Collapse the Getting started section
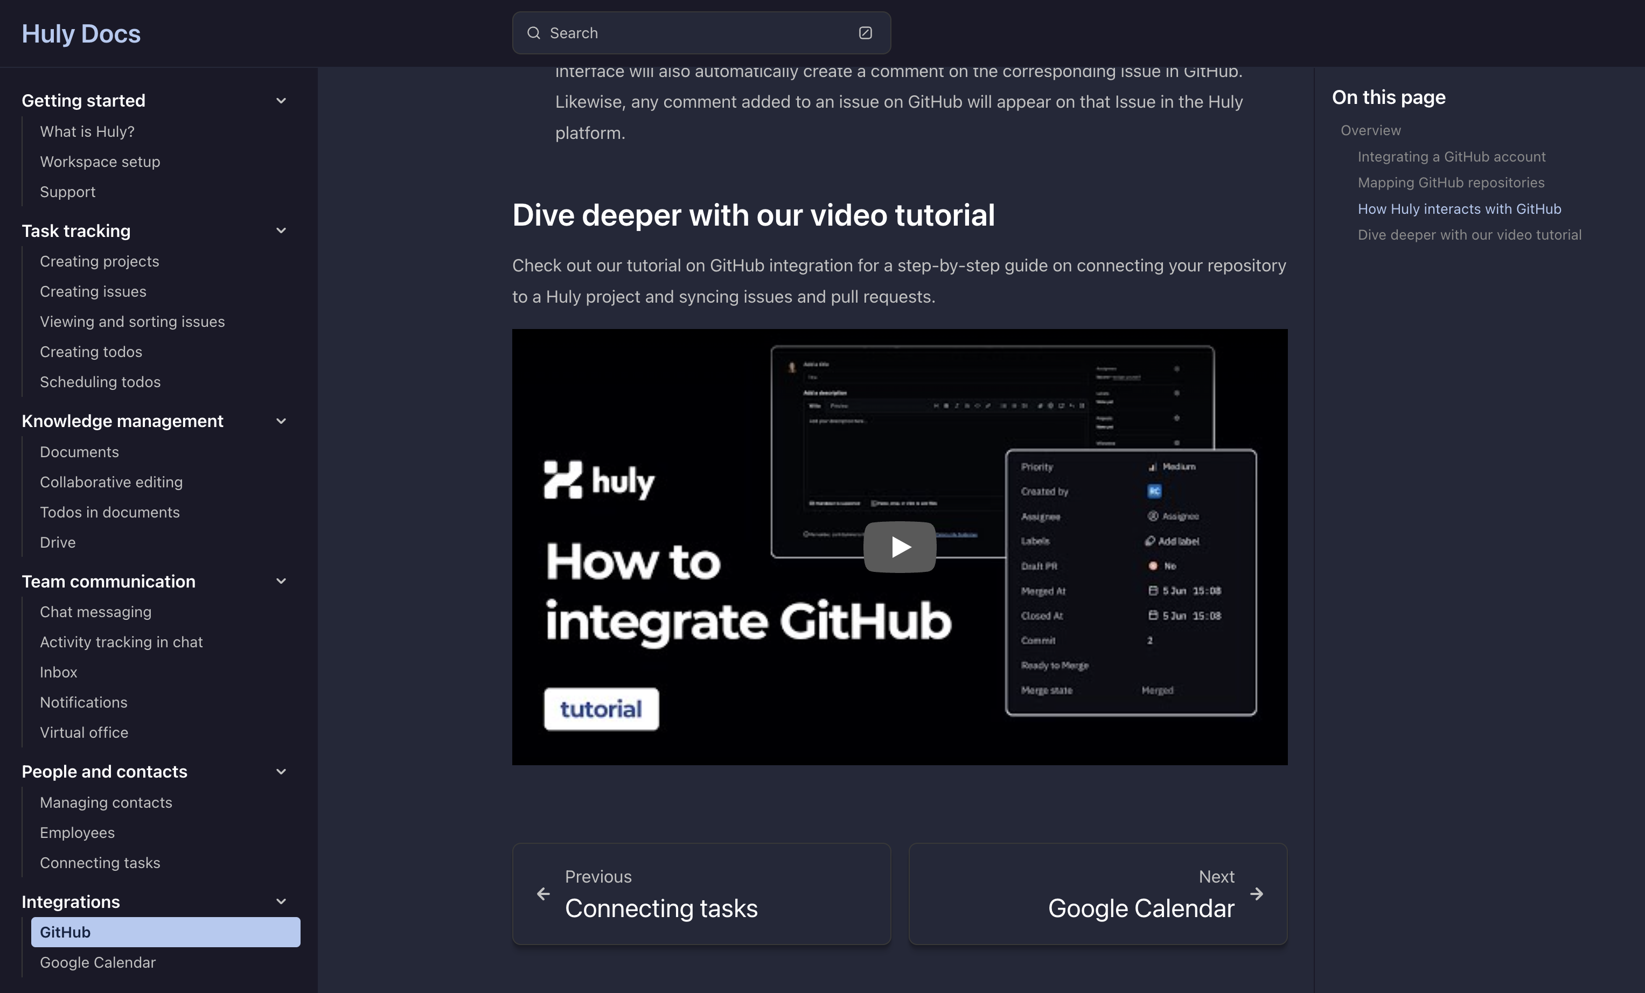The height and width of the screenshot is (993, 1645). tap(281, 101)
